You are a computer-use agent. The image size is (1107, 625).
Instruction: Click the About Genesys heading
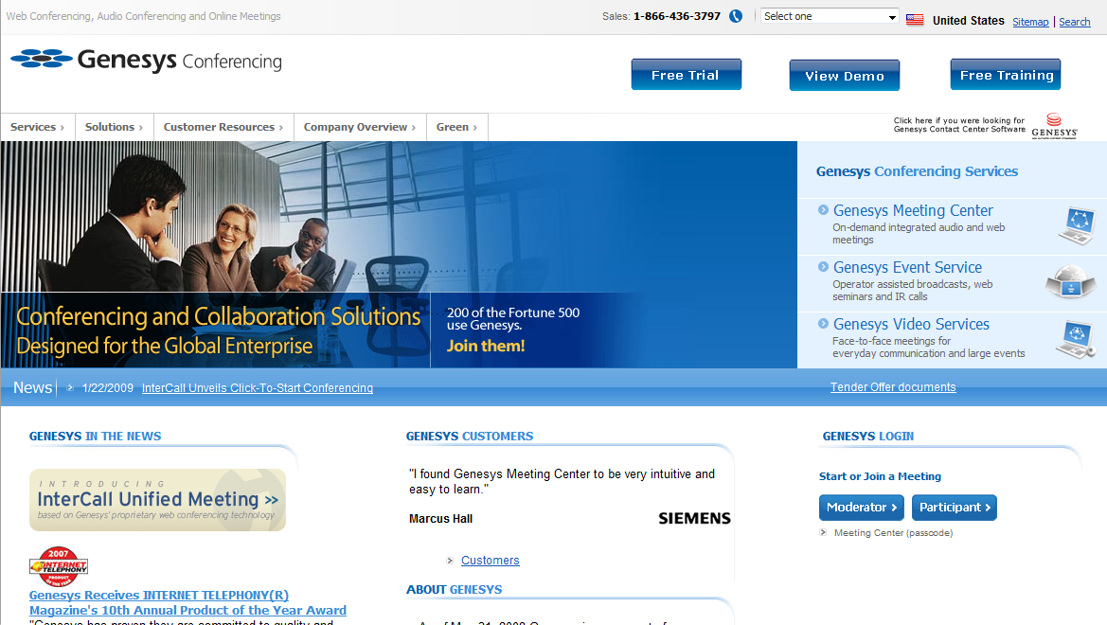point(454,590)
